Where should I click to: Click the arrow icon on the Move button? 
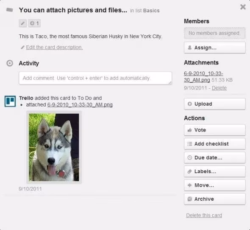[189, 185]
